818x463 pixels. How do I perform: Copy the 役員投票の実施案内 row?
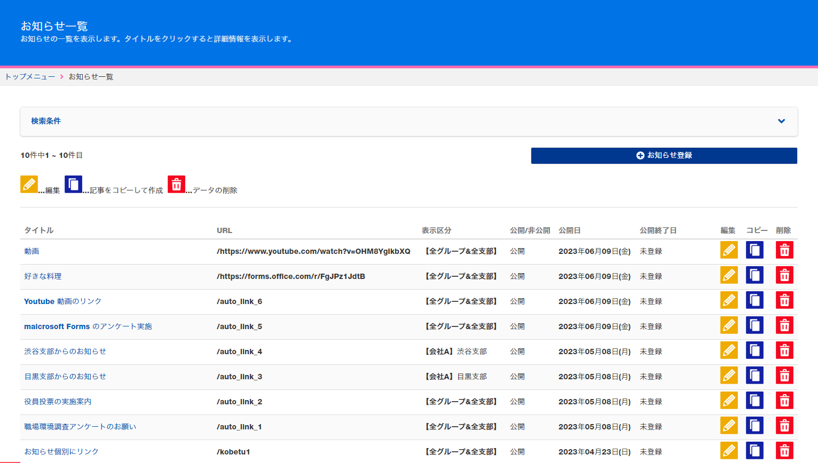click(x=754, y=401)
